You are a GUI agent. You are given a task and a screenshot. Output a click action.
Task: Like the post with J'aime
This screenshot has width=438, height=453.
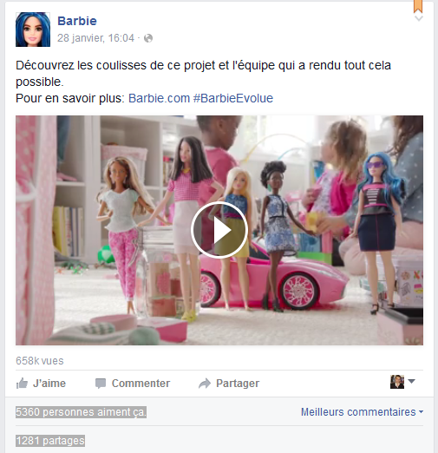tap(41, 384)
